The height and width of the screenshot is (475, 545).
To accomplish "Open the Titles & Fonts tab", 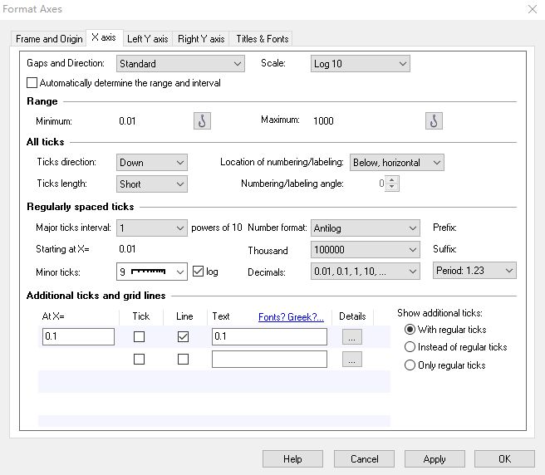I will click(x=262, y=39).
